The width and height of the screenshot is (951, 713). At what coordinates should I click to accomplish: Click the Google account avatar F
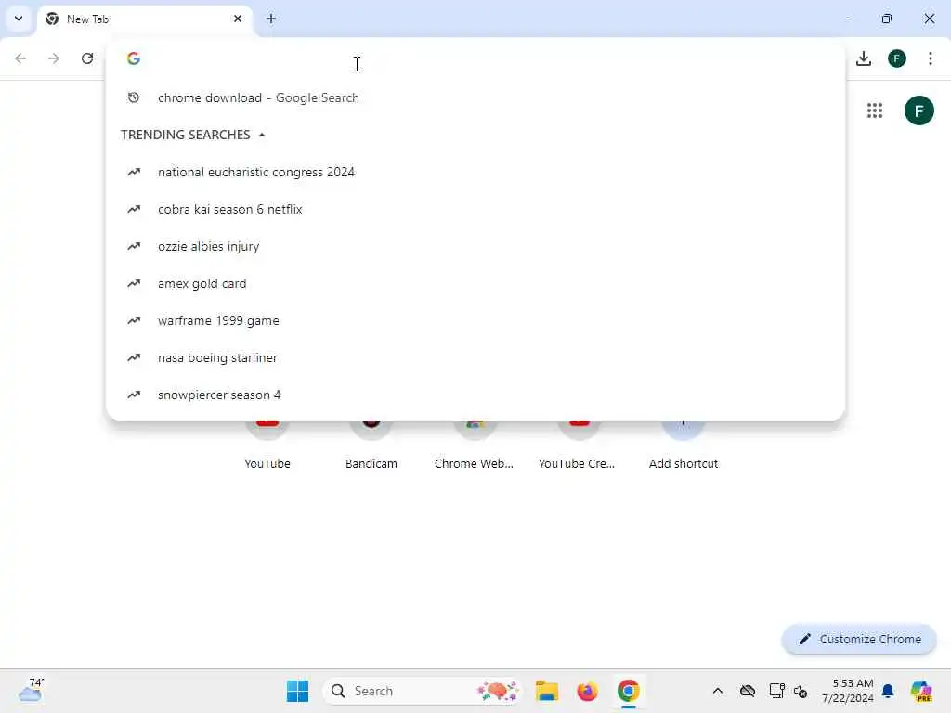pos(918,110)
